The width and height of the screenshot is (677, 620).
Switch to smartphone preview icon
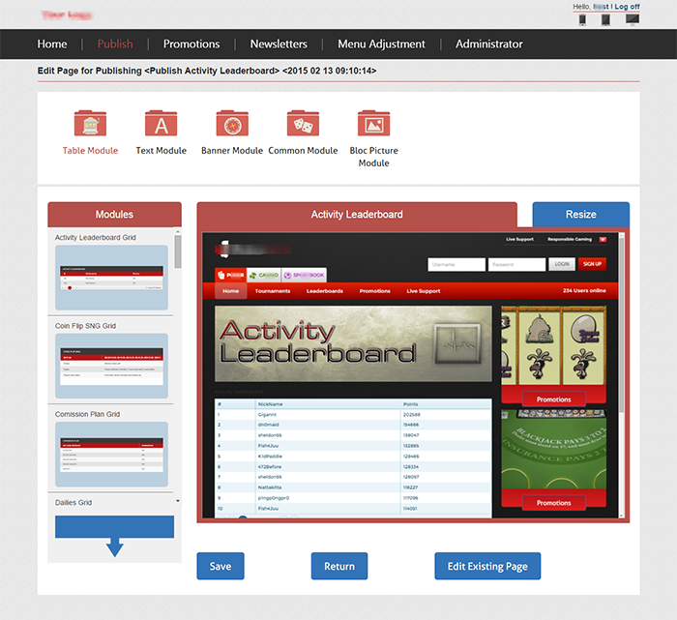[x=582, y=19]
